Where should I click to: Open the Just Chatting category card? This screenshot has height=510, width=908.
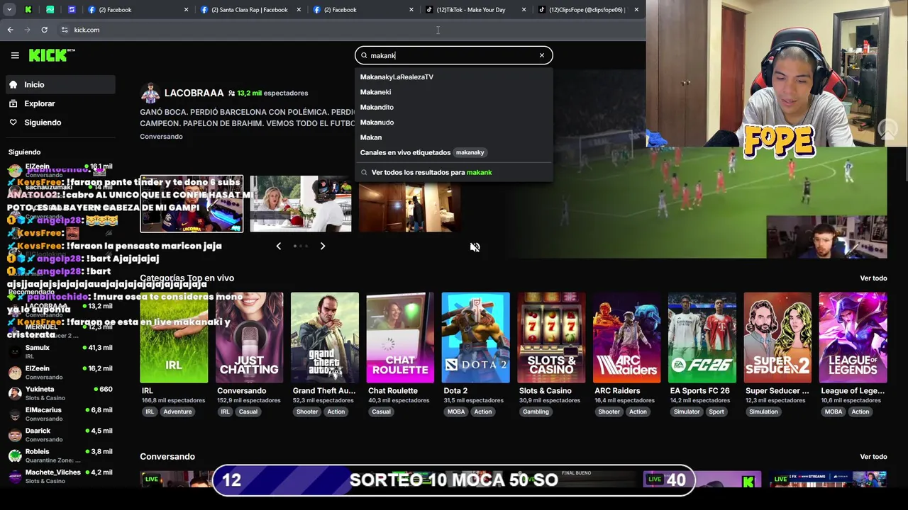249,338
